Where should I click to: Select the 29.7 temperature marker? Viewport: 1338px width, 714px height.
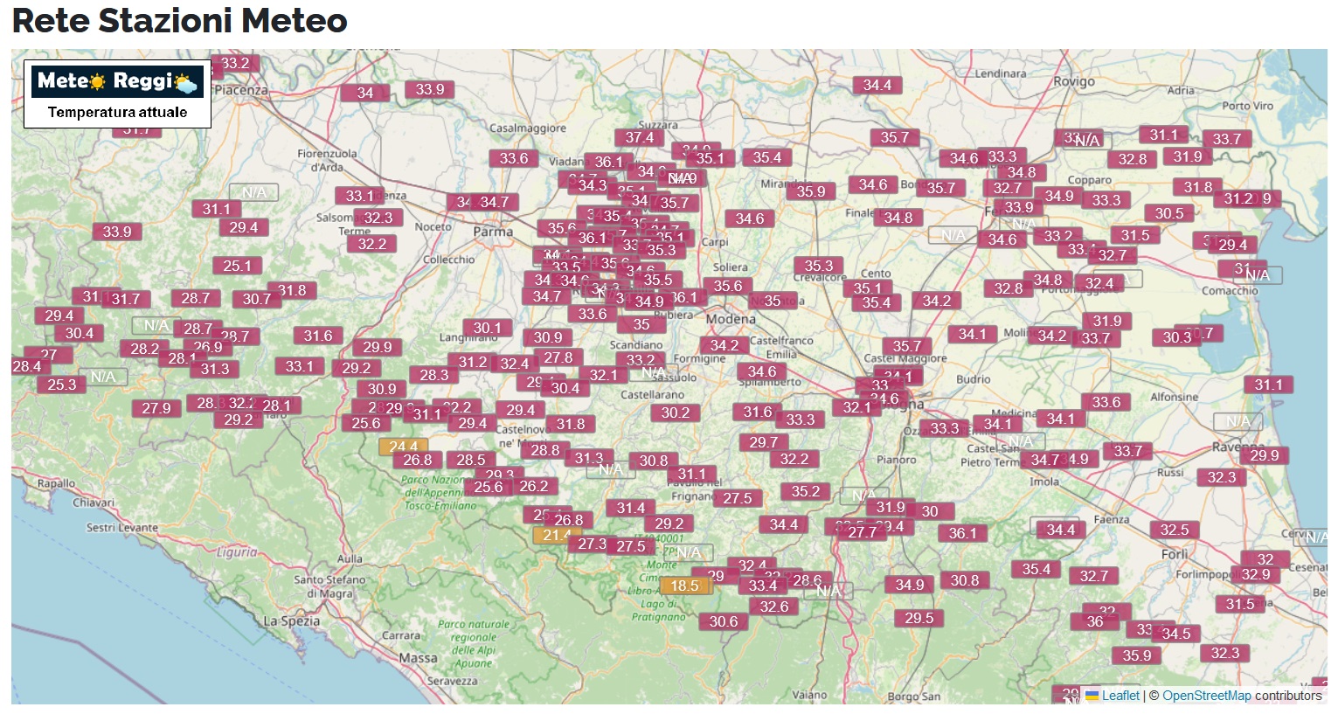coord(763,442)
